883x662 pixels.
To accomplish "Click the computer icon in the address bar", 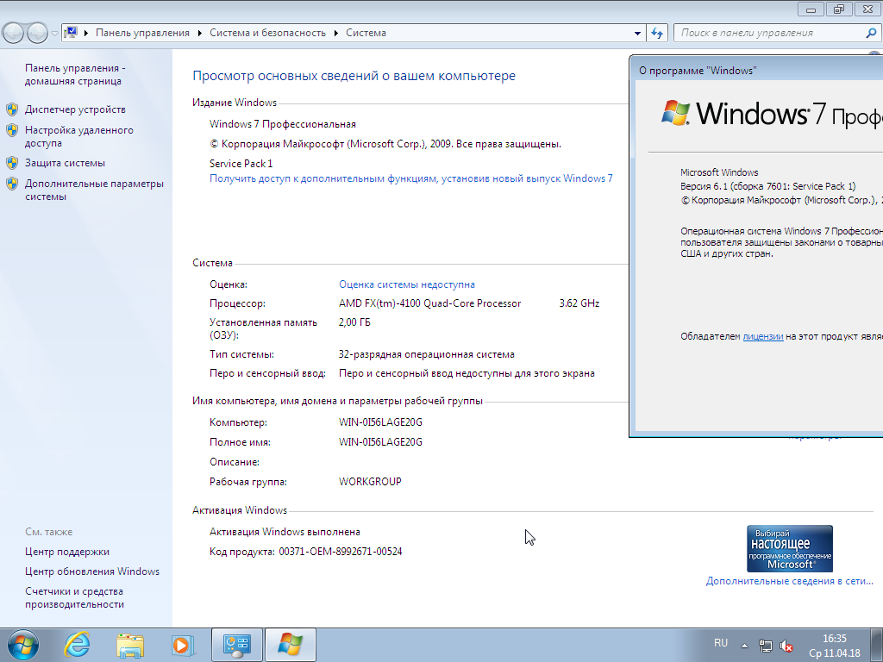I will [x=71, y=33].
